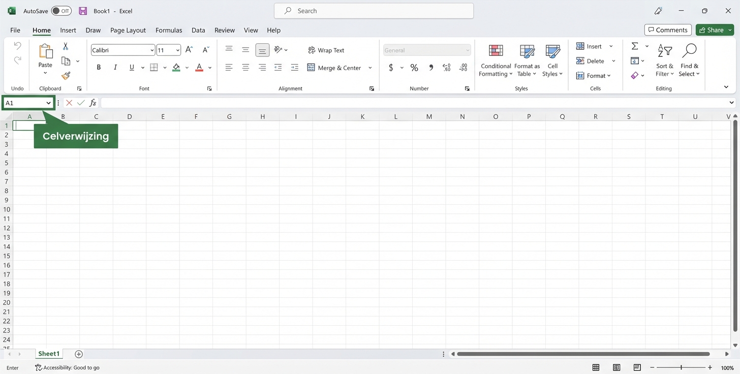Click the Share button

(714, 29)
